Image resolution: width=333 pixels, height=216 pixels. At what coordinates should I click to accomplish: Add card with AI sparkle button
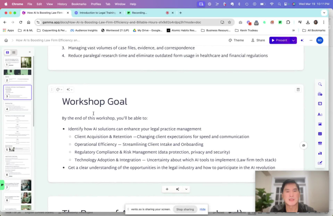tap(177, 189)
